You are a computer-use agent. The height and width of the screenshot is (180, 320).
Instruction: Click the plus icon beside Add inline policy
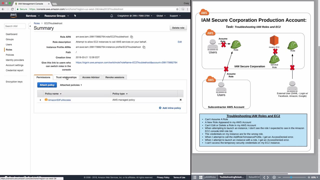click(160, 108)
